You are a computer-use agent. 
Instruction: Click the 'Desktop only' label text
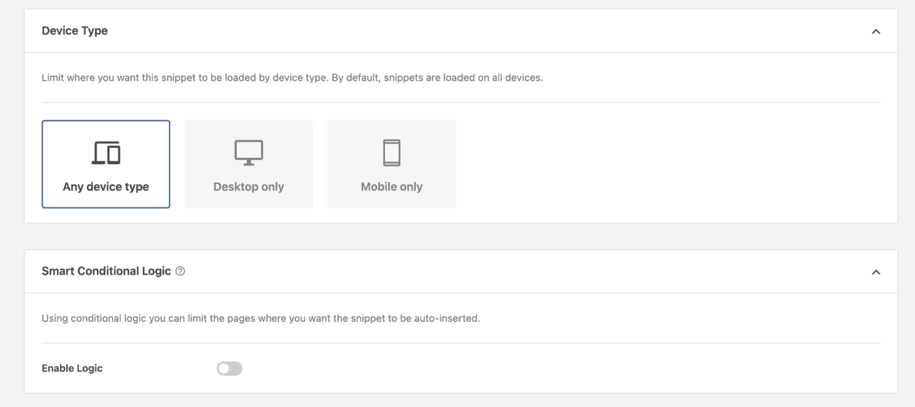coord(248,186)
